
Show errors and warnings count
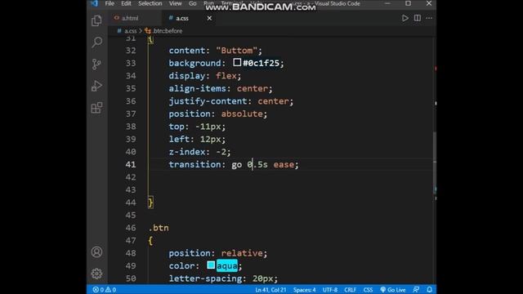coord(105,290)
